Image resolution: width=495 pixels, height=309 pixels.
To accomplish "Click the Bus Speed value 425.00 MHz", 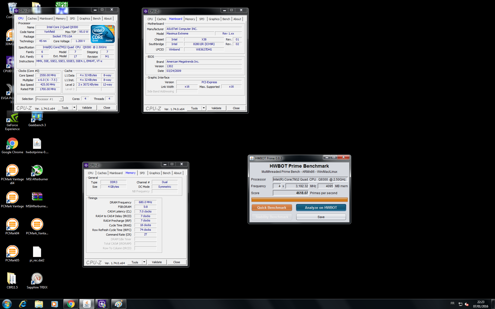I will pyautogui.click(x=48, y=84).
